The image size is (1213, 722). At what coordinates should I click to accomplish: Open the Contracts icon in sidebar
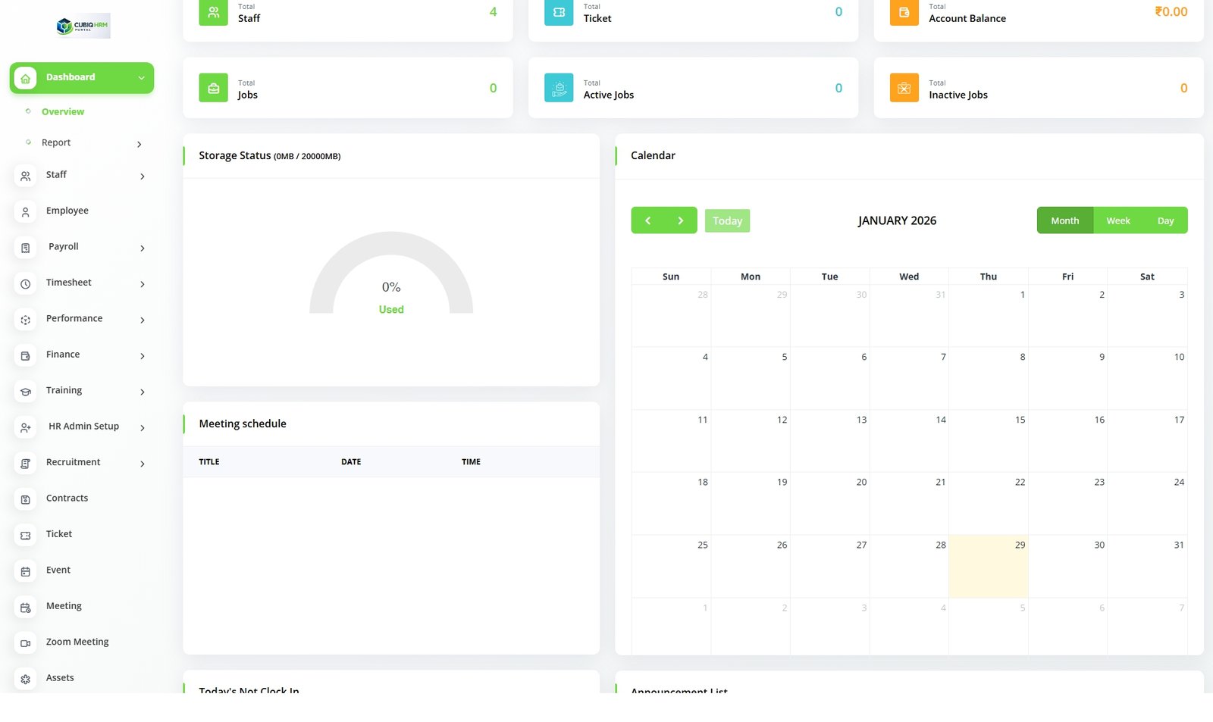pyautogui.click(x=25, y=499)
